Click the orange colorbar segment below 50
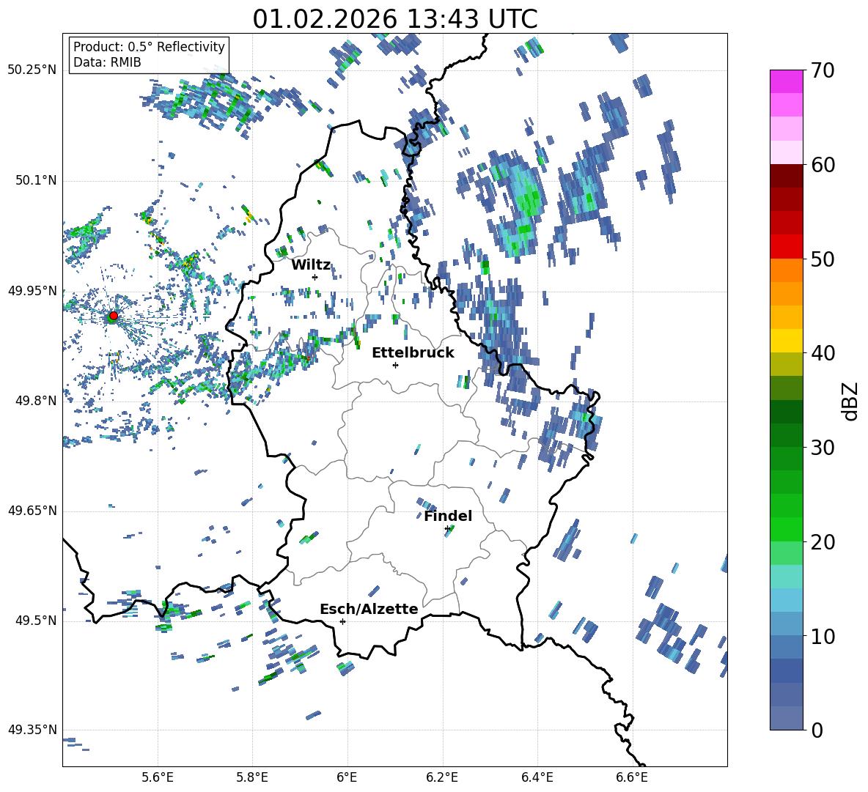 786,270
